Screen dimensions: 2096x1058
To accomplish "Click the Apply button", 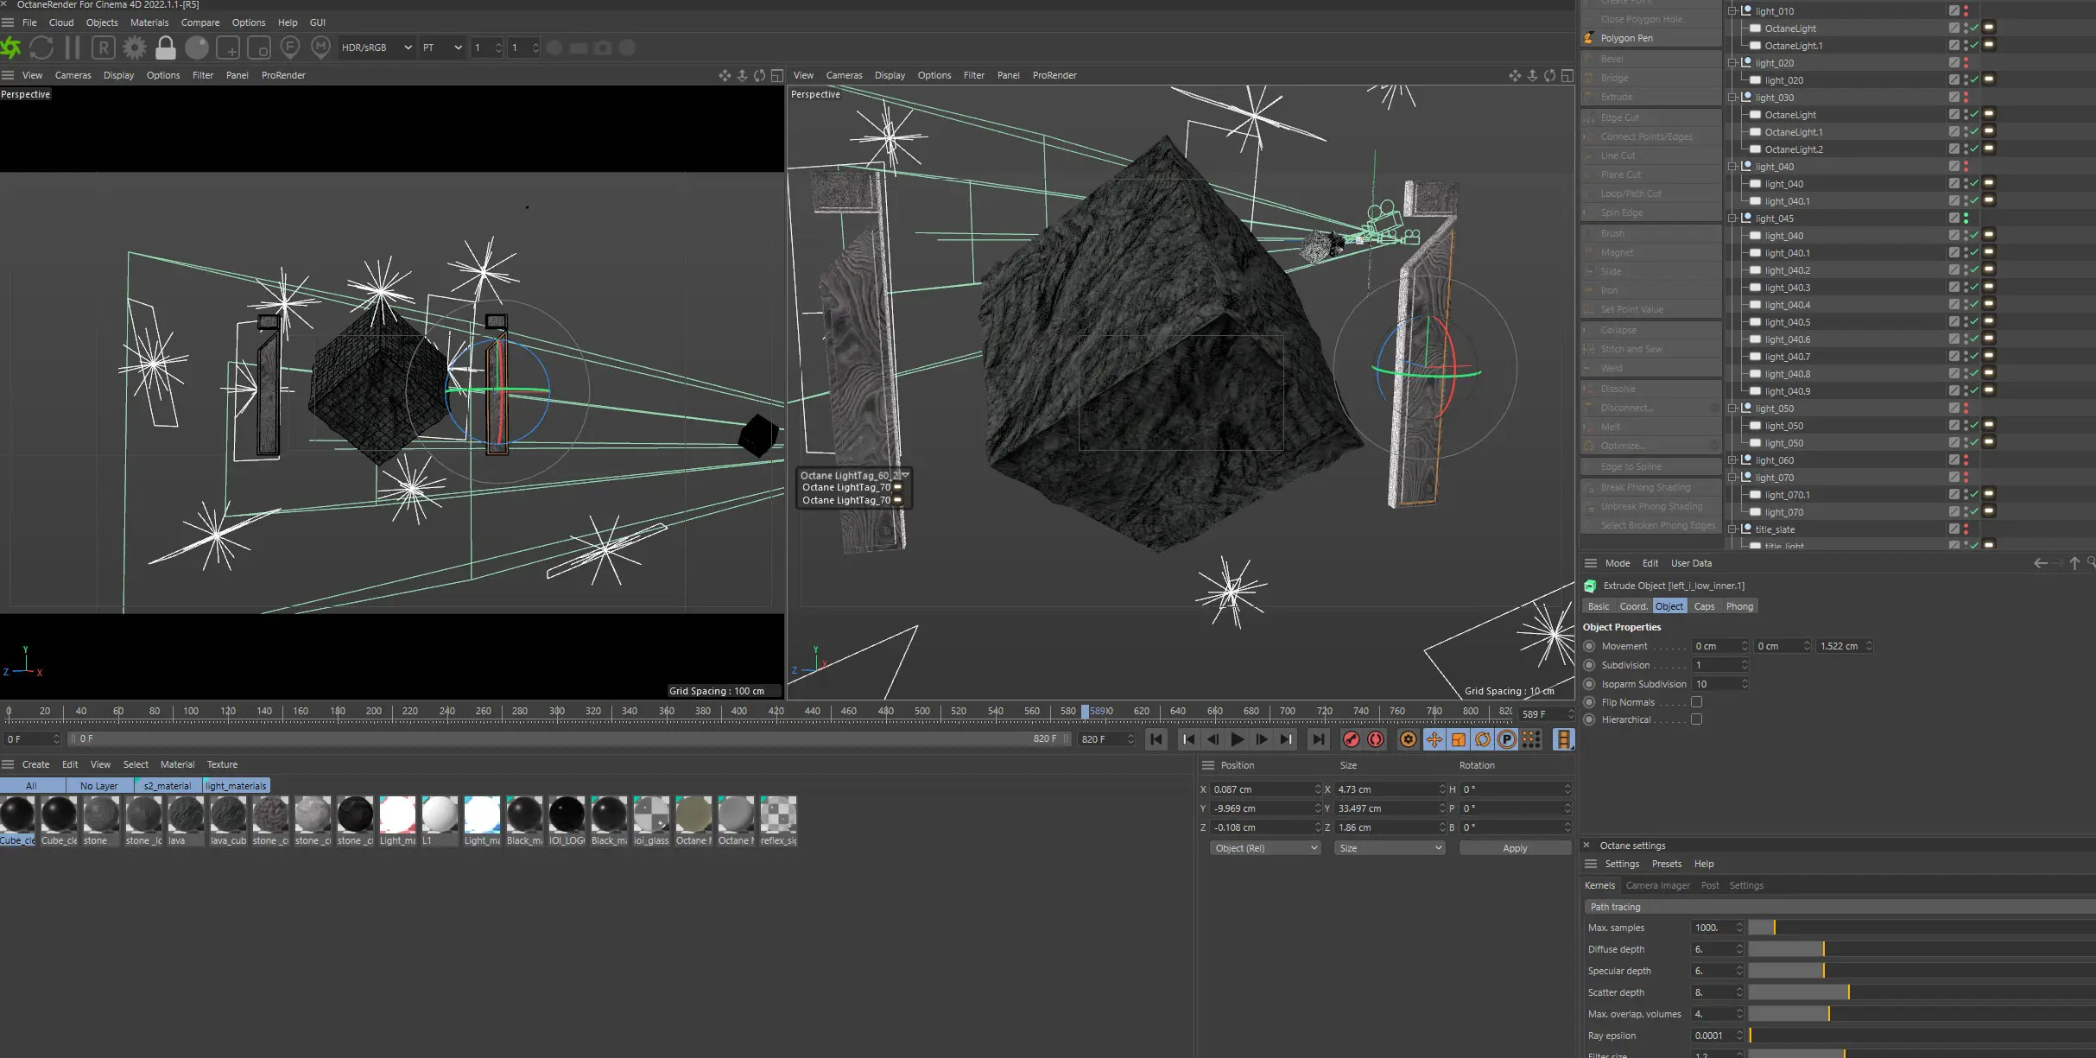I will pos(1514,848).
